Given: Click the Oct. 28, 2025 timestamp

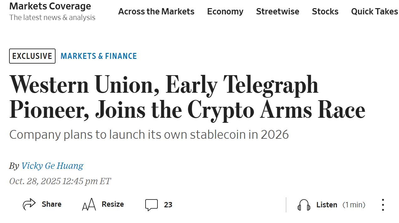Looking at the screenshot, I should coord(60,181).
